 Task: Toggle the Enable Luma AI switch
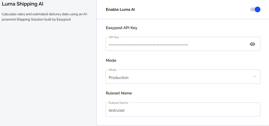(255, 9)
